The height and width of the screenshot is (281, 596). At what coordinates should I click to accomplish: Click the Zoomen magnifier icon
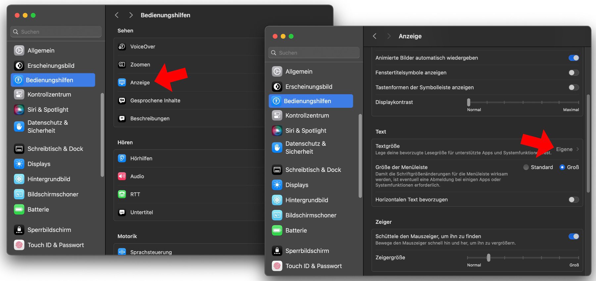122,64
